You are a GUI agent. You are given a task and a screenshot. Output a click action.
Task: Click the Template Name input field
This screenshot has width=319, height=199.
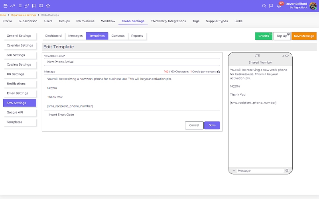(x=132, y=62)
